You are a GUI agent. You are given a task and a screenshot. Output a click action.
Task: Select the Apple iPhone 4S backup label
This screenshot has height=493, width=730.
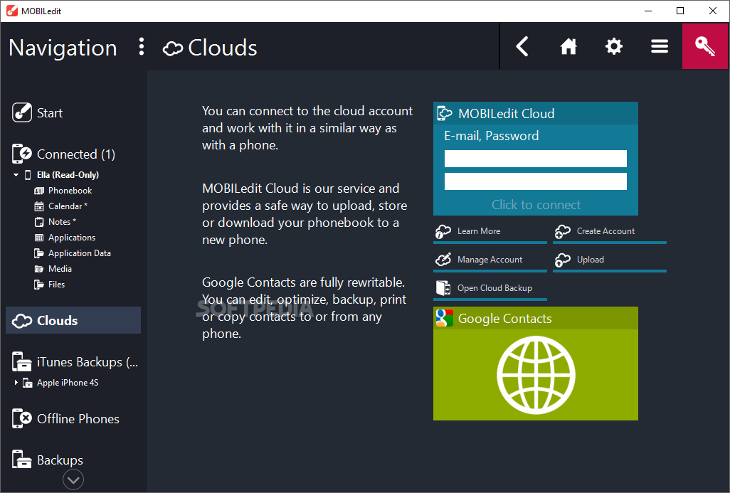[x=68, y=383]
